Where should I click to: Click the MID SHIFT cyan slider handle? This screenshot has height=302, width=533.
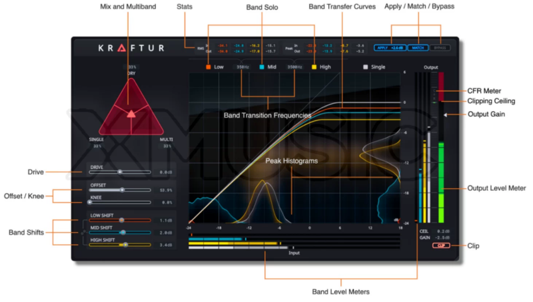[123, 232]
